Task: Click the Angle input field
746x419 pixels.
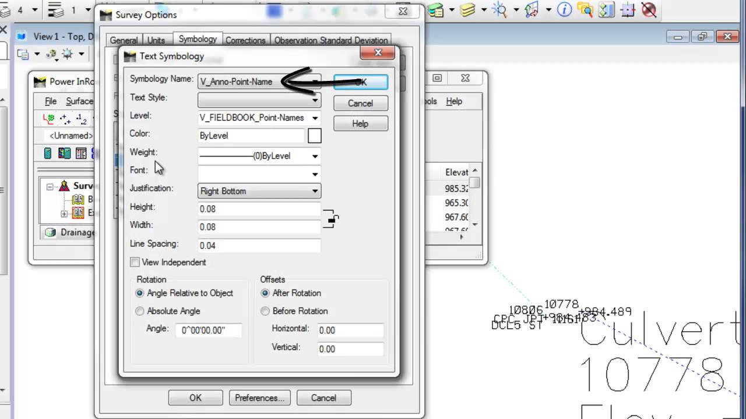Action: click(x=208, y=330)
